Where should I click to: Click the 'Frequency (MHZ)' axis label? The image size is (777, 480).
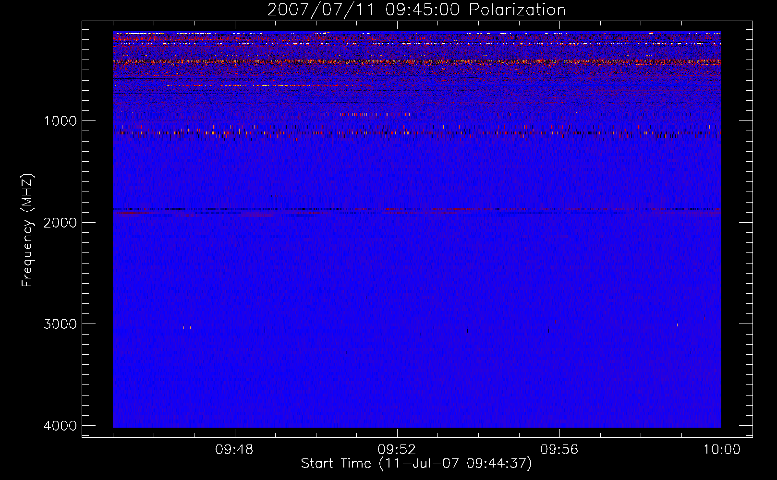click(x=27, y=230)
